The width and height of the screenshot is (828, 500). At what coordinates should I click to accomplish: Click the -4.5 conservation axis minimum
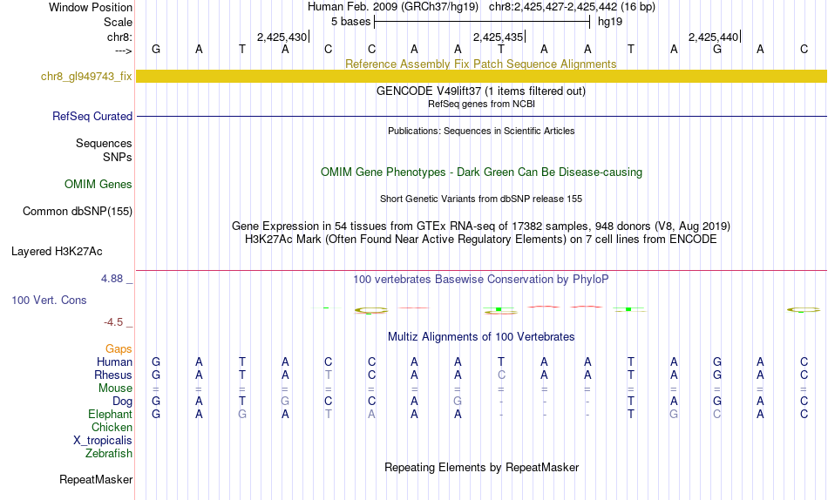pos(113,322)
